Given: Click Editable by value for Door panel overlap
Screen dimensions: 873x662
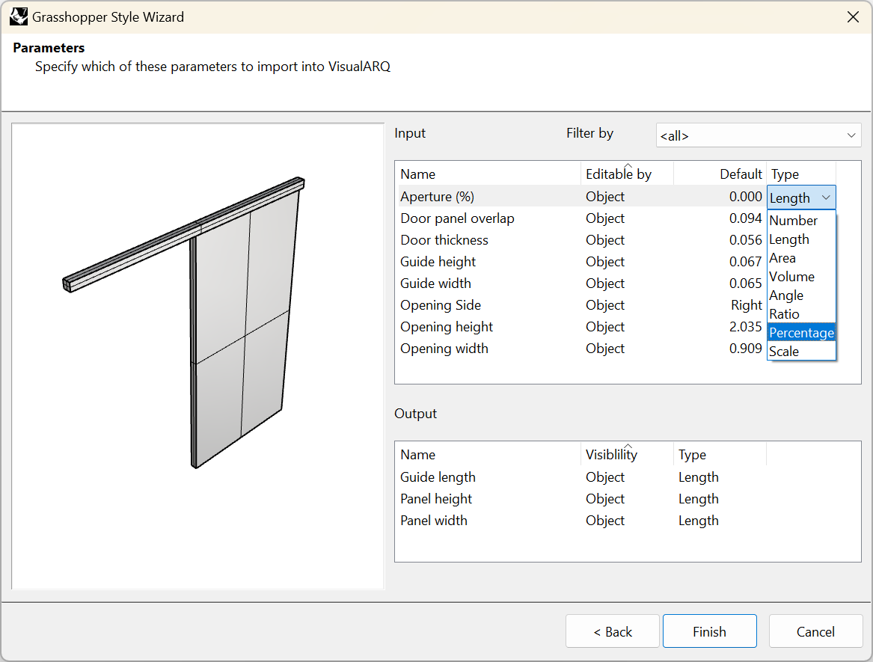Looking at the screenshot, I should [x=604, y=218].
